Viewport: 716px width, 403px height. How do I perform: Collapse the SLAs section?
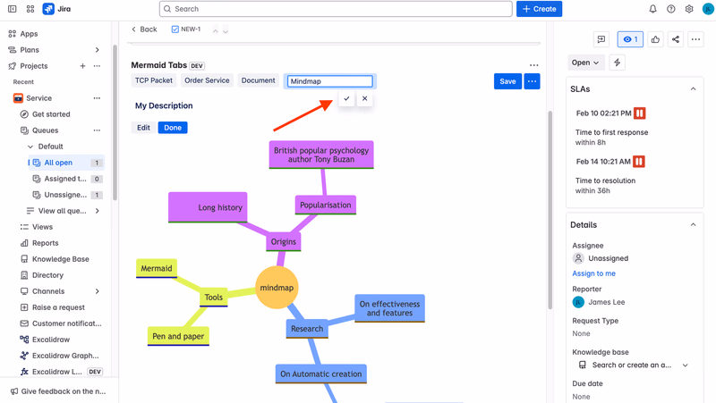pyautogui.click(x=693, y=88)
